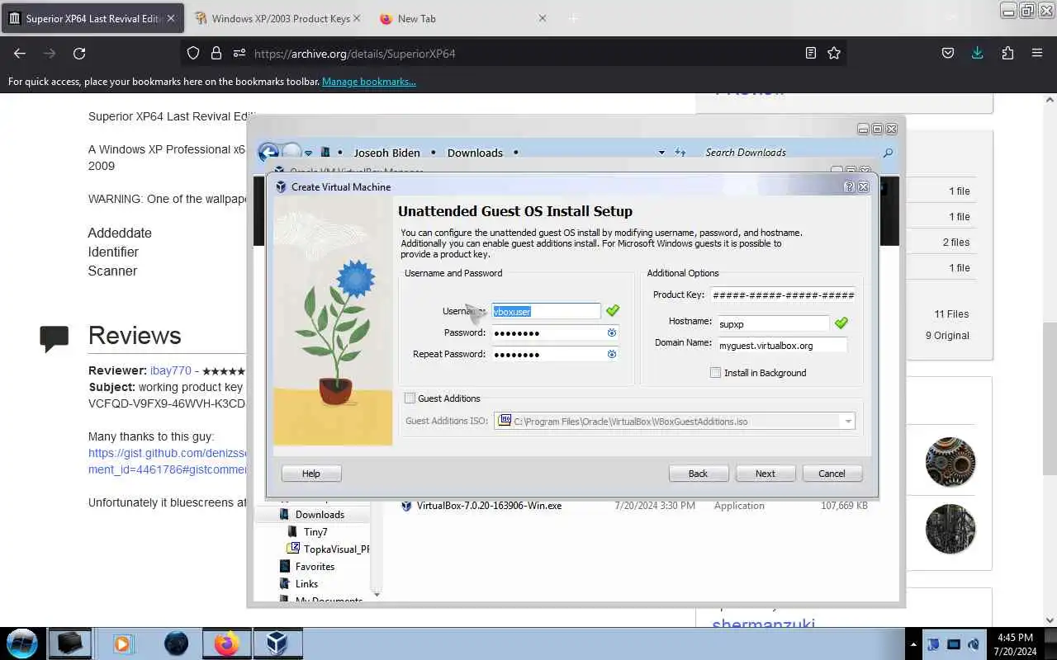Click the taskbar clock 4:45 PM
This screenshot has width=1057, height=660.
1015,638
